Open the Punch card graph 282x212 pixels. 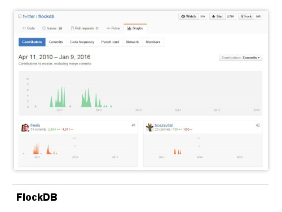click(110, 42)
